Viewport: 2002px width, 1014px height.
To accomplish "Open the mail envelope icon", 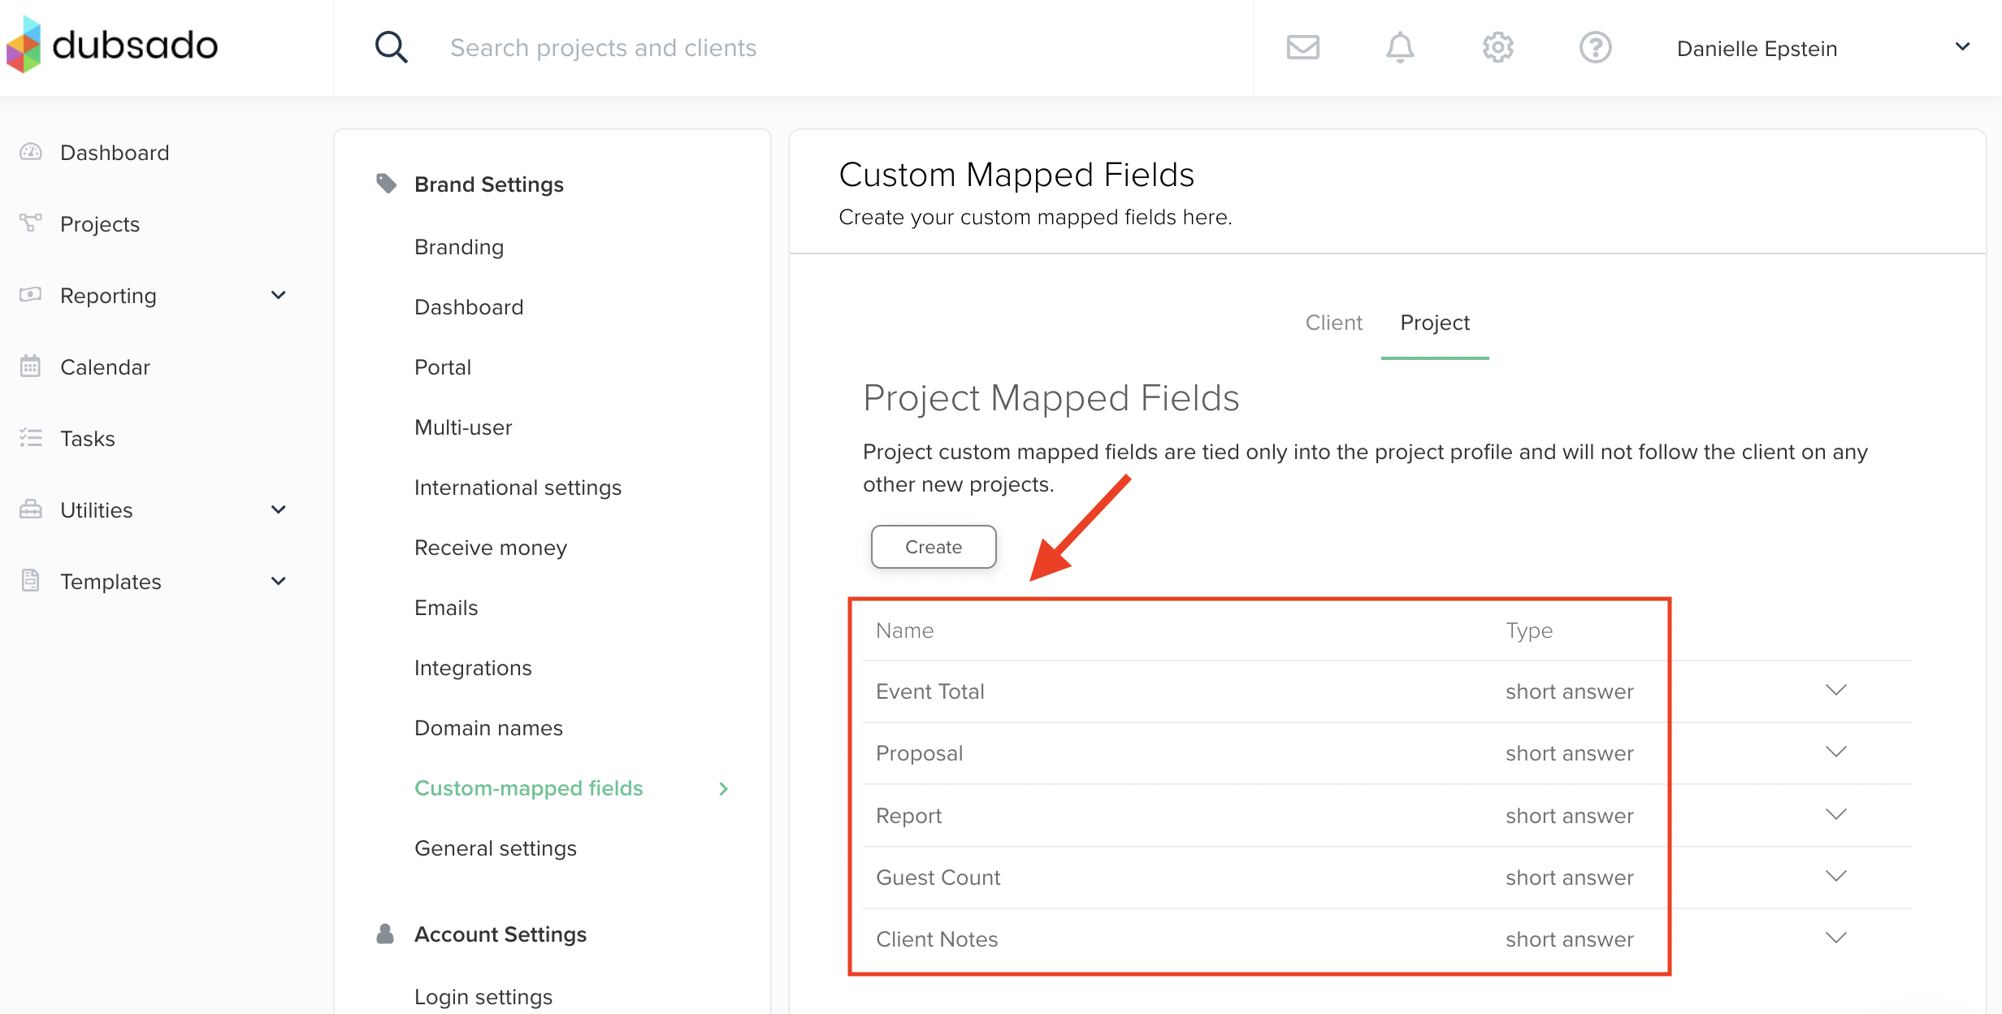I will tap(1302, 47).
